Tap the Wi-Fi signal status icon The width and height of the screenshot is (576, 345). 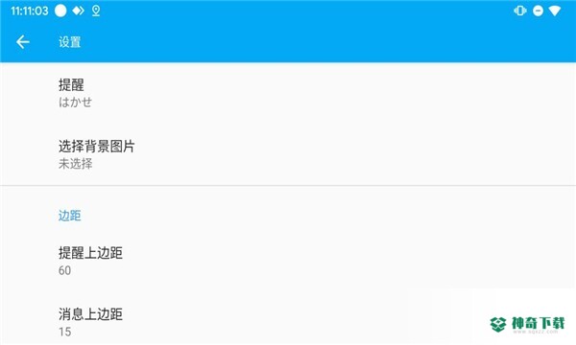click(x=555, y=11)
